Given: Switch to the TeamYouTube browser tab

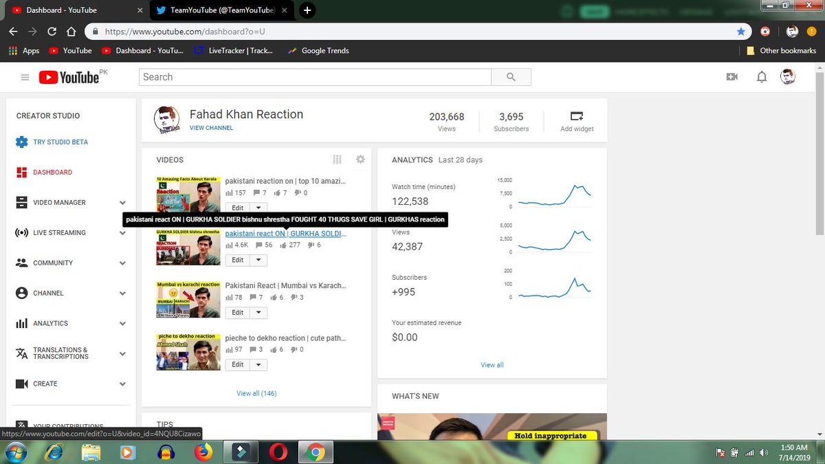Looking at the screenshot, I should click(222, 10).
